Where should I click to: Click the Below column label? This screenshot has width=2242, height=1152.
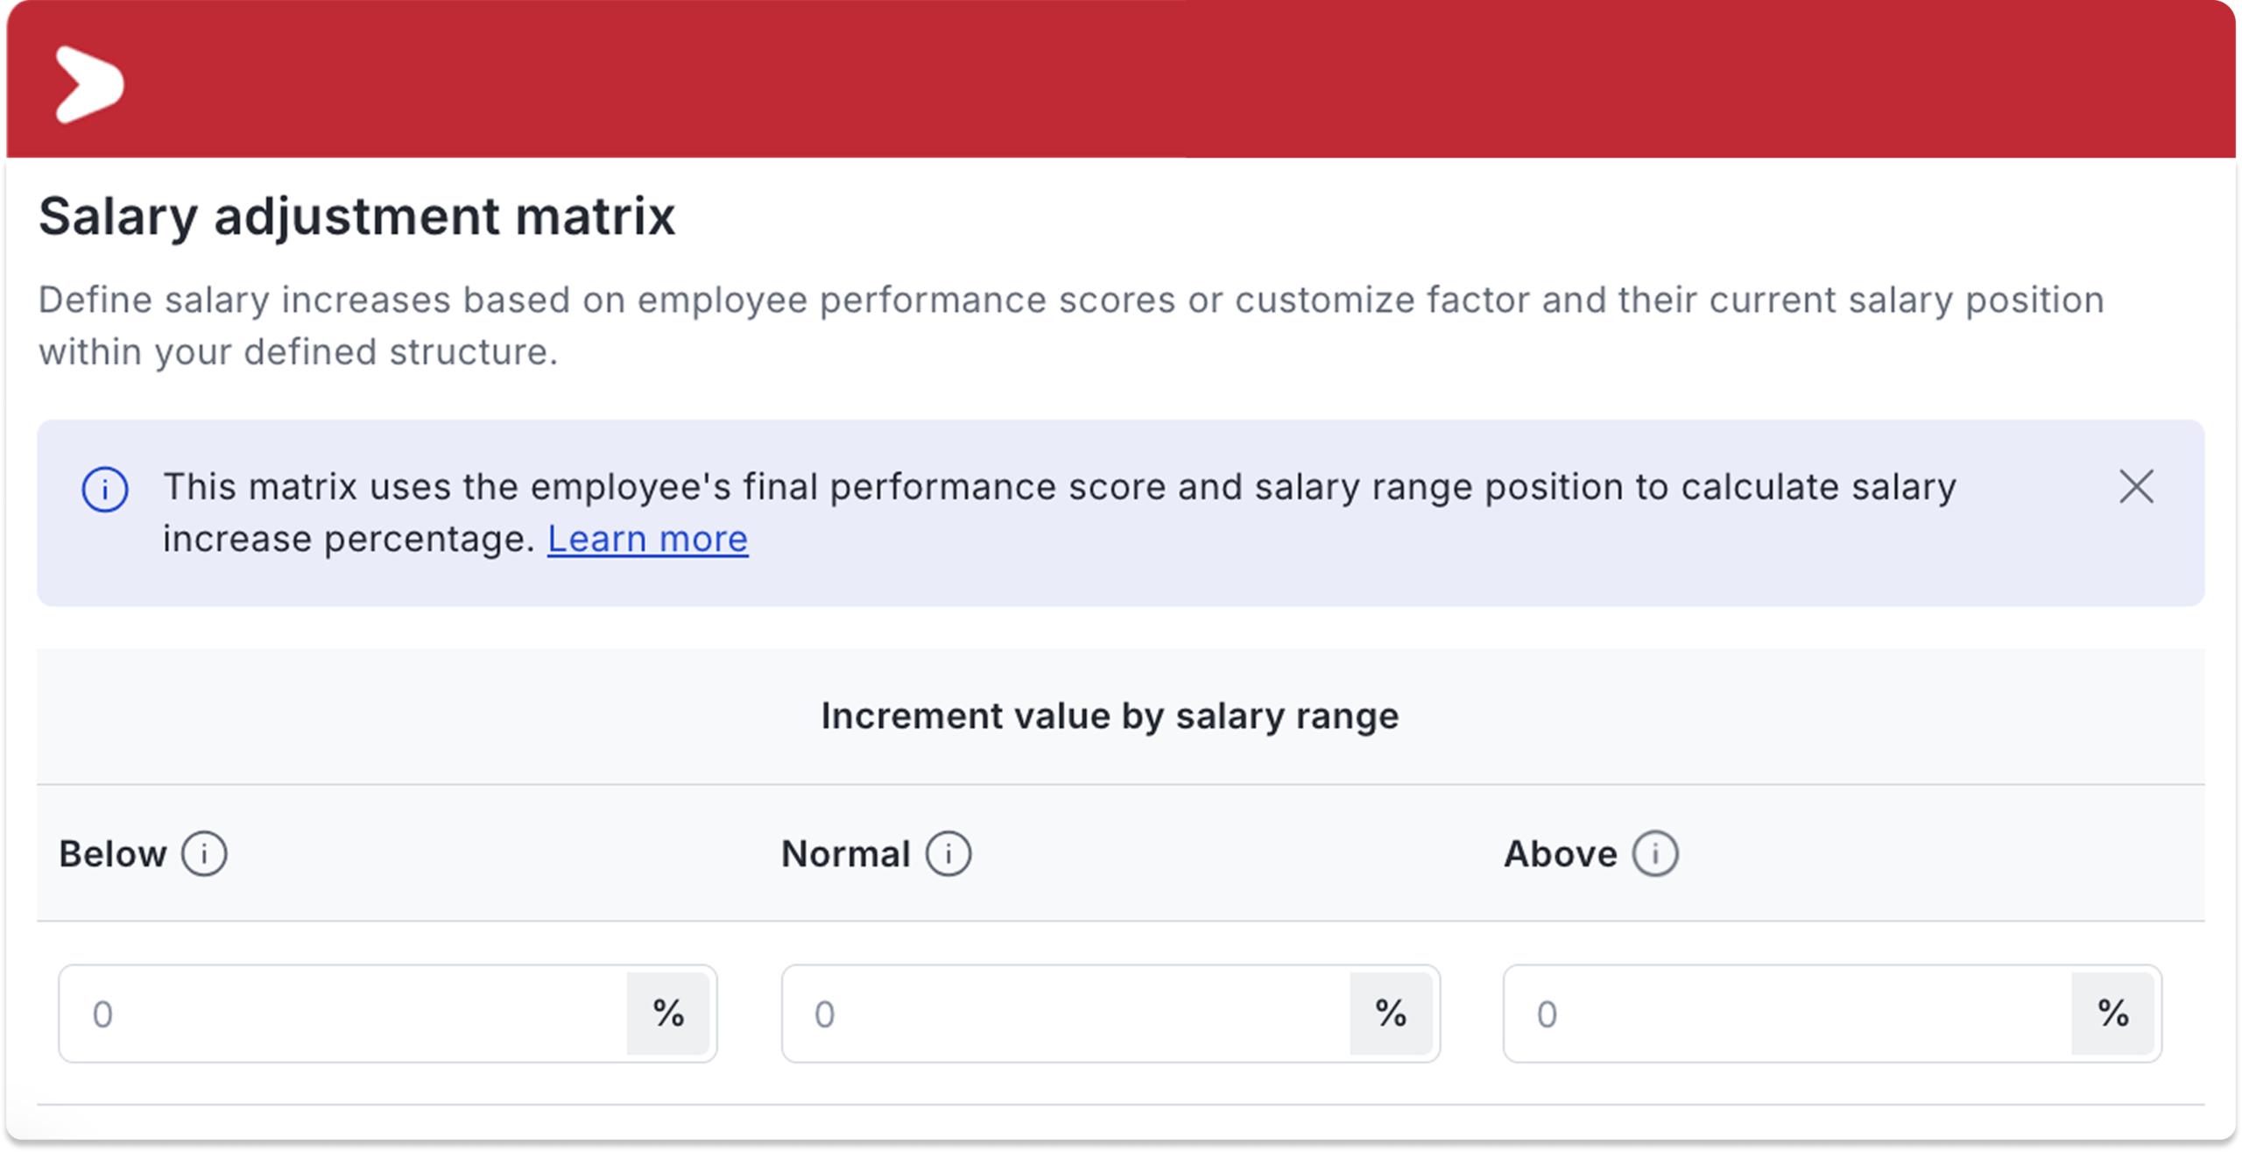click(113, 853)
